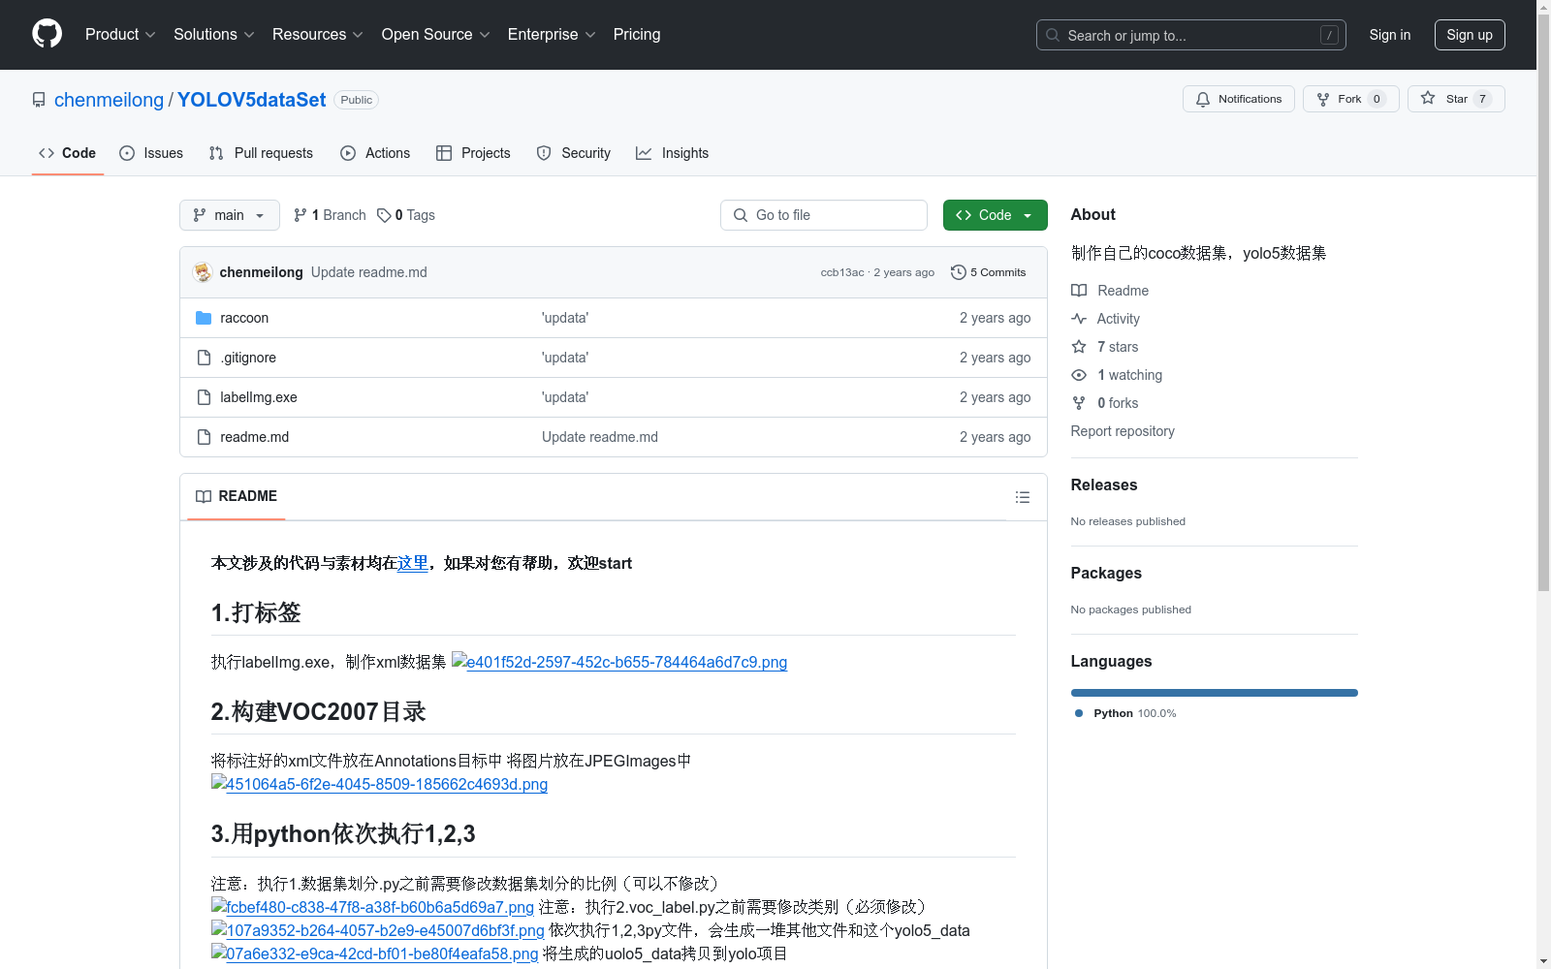Open the raccoon folder

244,318
